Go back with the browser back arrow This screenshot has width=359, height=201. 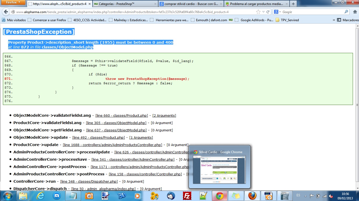click(6, 12)
